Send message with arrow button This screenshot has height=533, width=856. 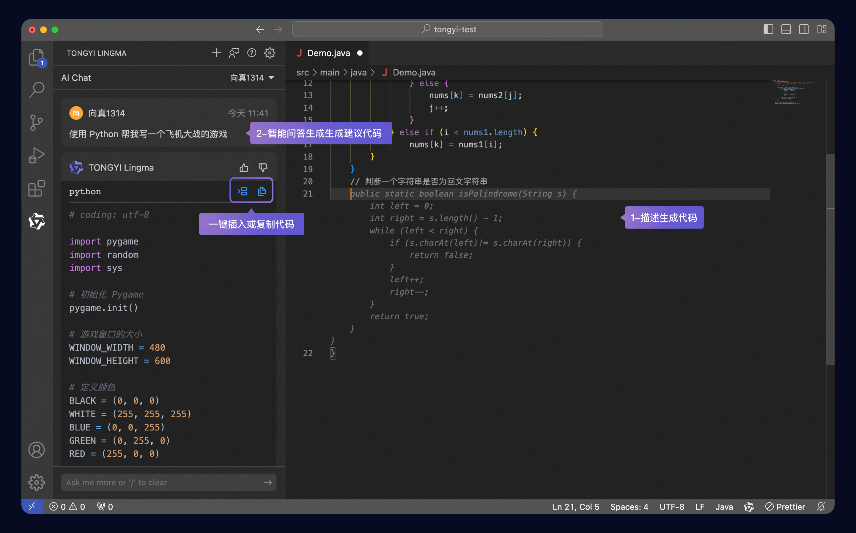(267, 482)
